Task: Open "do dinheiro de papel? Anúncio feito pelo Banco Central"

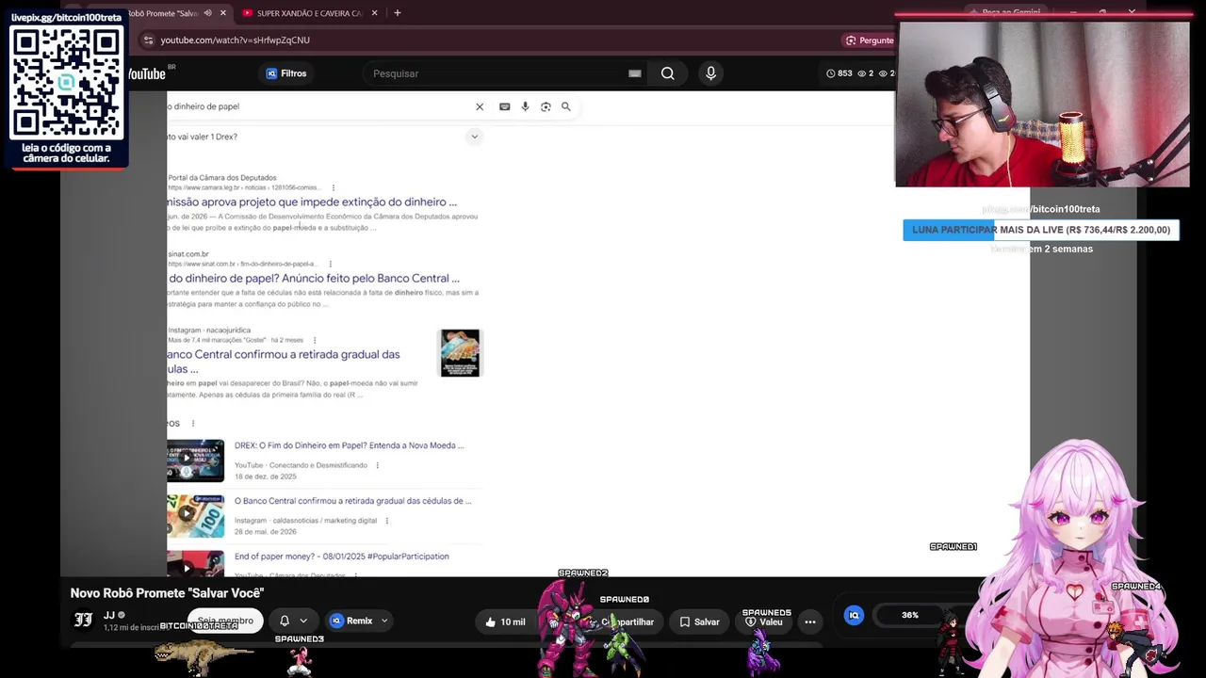Action: click(315, 278)
